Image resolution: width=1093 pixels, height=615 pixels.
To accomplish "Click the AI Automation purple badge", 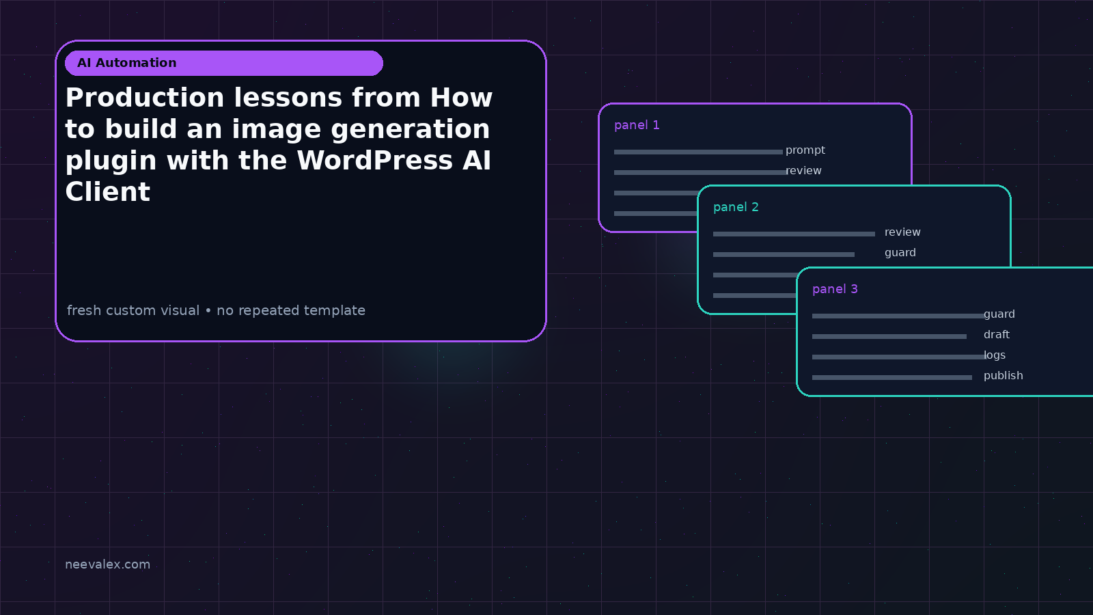I will (223, 63).
